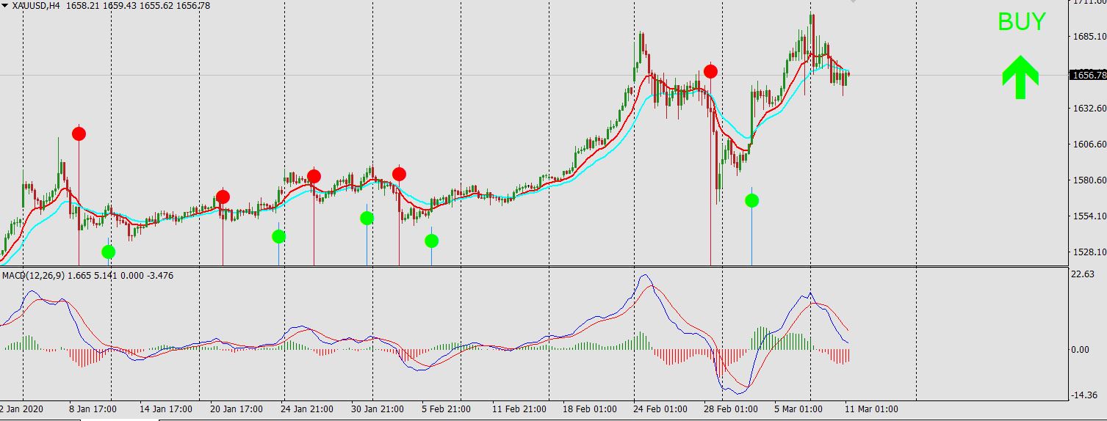Click the current price tag 1656.78

tap(1089, 75)
